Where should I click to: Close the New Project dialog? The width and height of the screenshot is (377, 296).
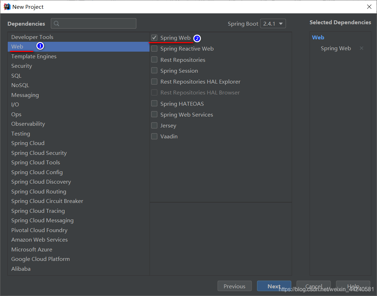pos(369,7)
